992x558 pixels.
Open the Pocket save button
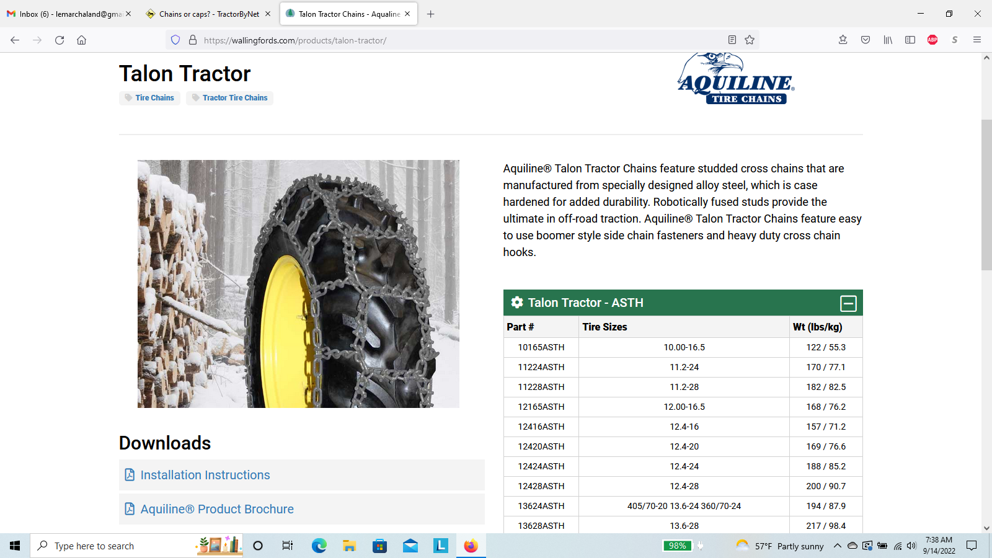[866, 40]
